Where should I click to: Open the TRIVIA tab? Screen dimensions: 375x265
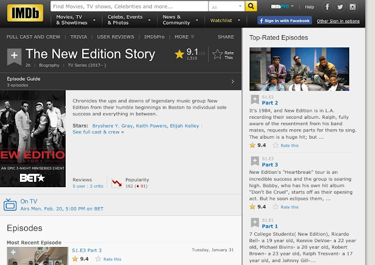(79, 37)
